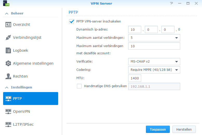The image size is (202, 135).
Task: Click the Herstellen button
Action: tap(184, 129)
